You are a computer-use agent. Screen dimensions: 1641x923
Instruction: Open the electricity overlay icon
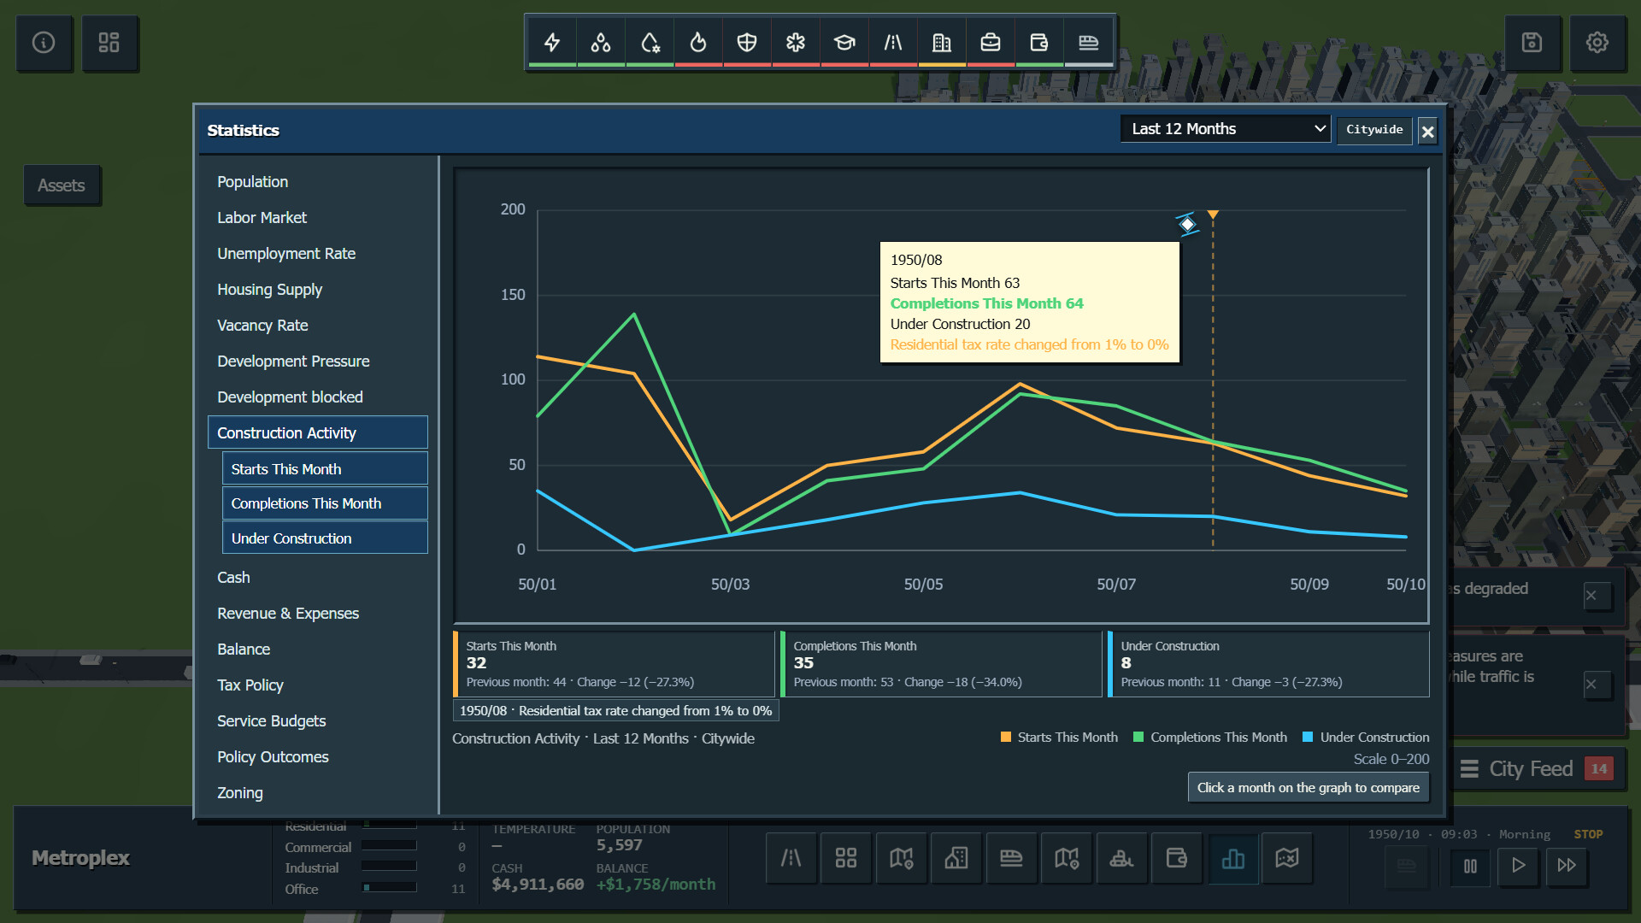[552, 42]
